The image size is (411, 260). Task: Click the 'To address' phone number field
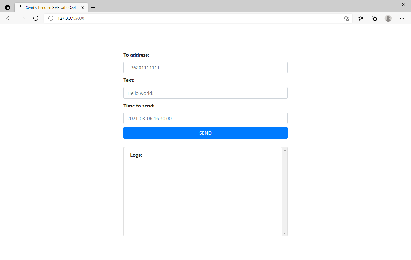[205, 68]
